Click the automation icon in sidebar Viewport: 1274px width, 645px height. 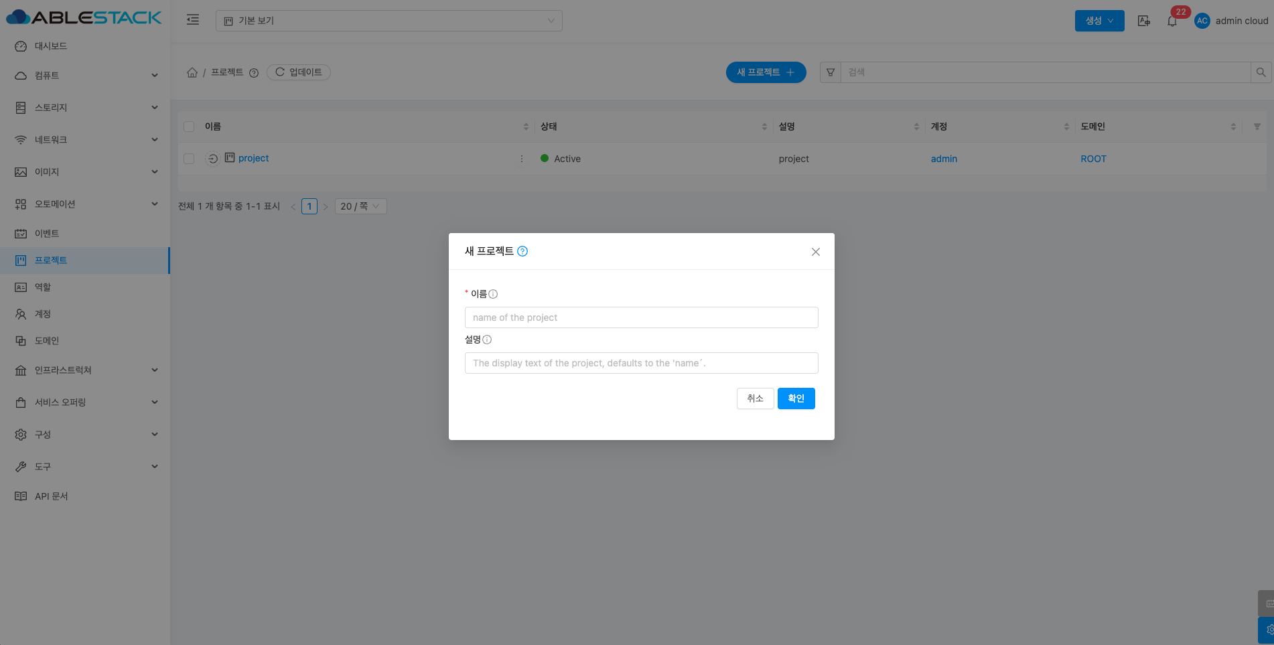point(21,204)
